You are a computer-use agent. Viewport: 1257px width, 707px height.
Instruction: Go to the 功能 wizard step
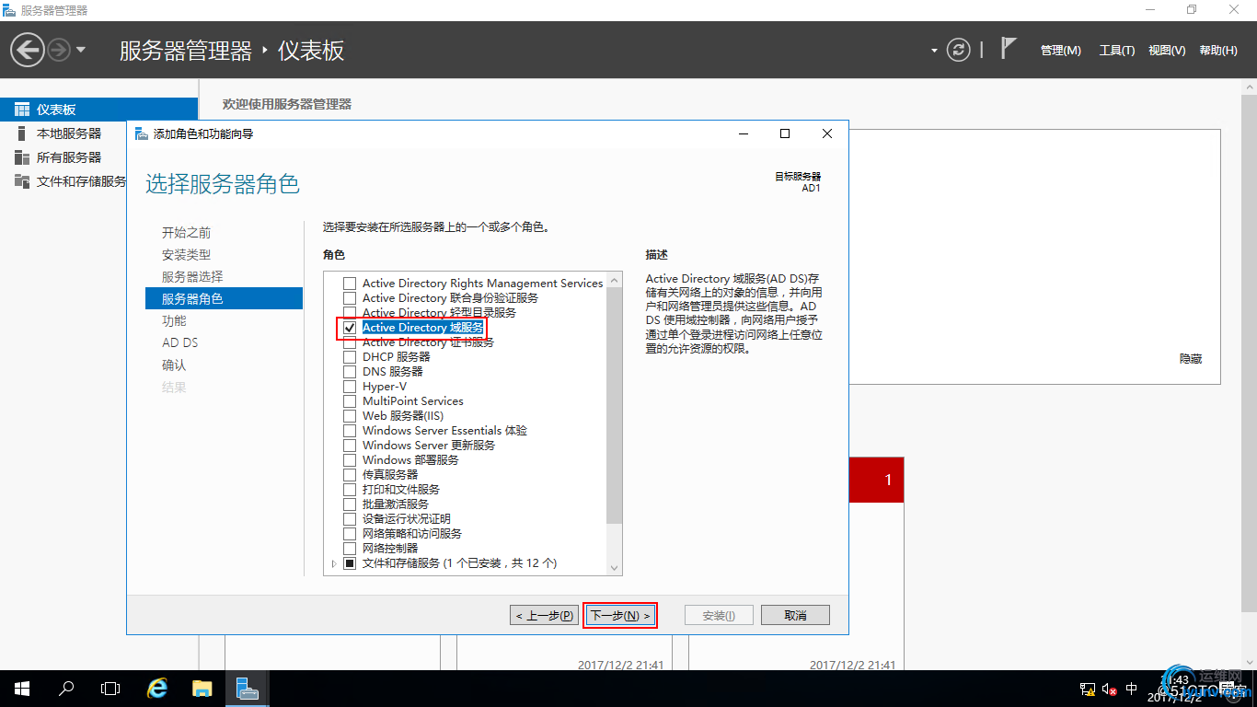point(174,321)
